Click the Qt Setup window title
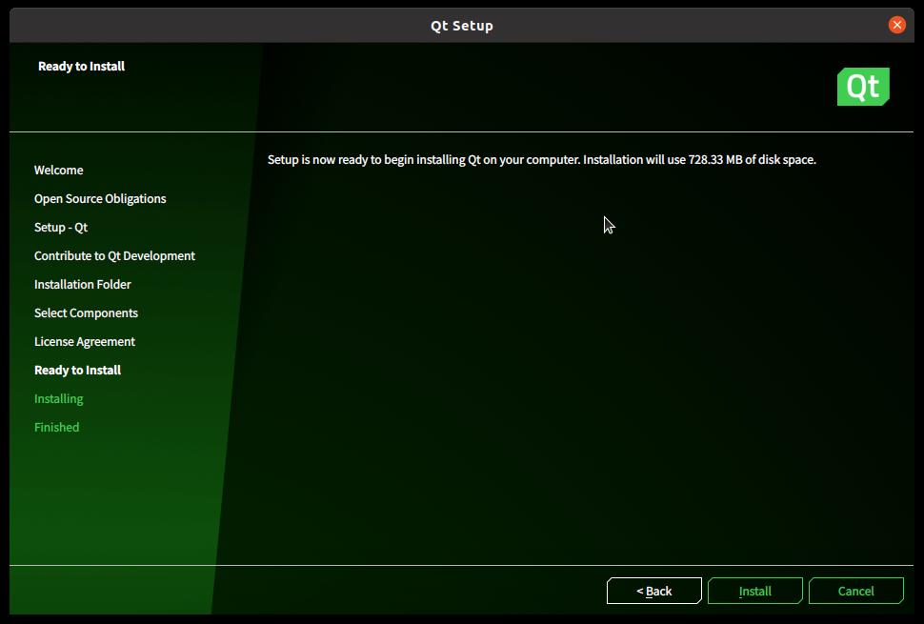 pos(461,26)
